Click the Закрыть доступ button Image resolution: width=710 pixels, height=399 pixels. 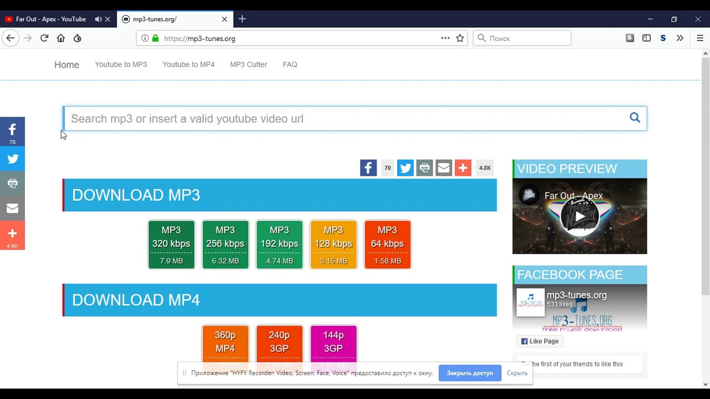(x=470, y=373)
